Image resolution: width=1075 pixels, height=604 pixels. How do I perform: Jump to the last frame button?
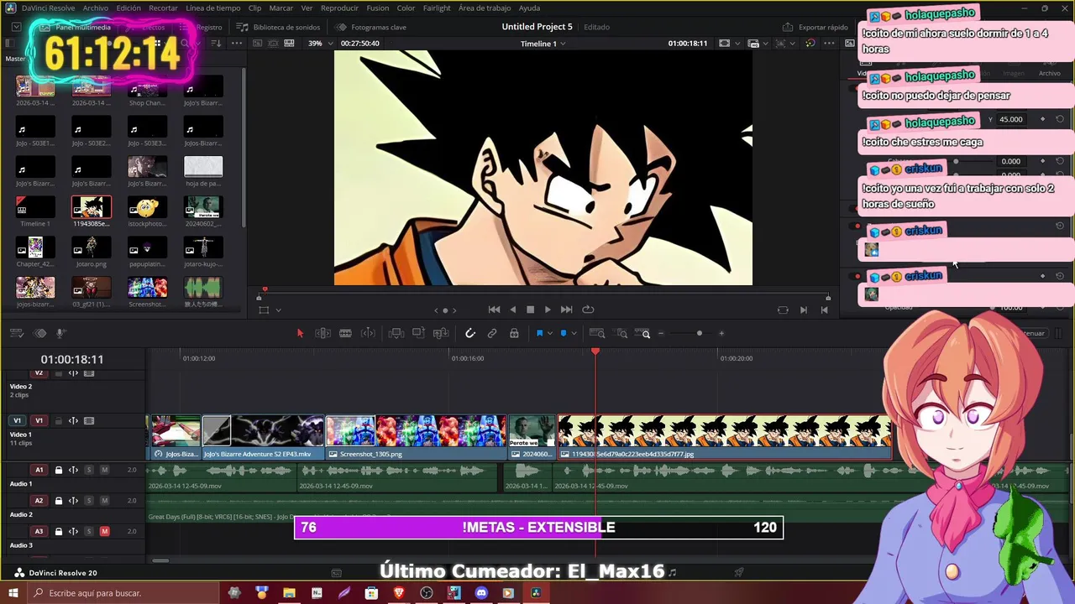pyautogui.click(x=566, y=310)
